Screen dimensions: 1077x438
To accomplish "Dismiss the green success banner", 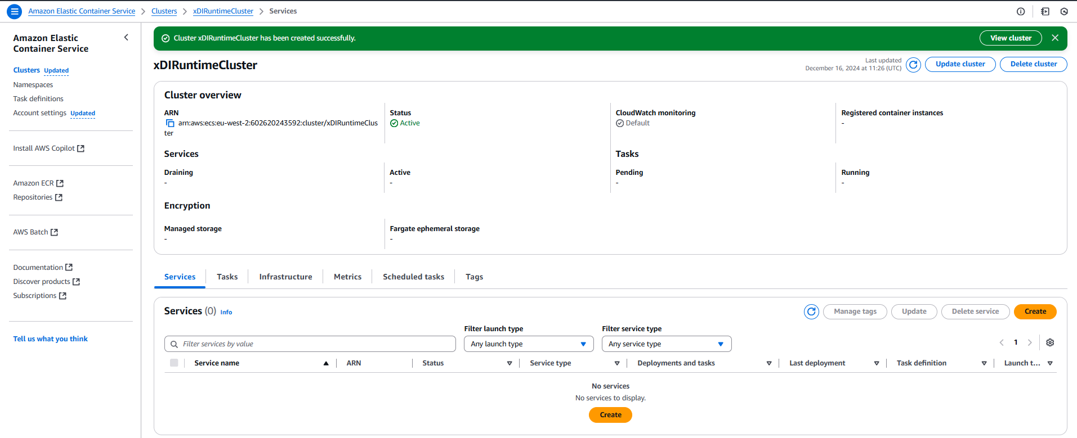I will [1055, 38].
